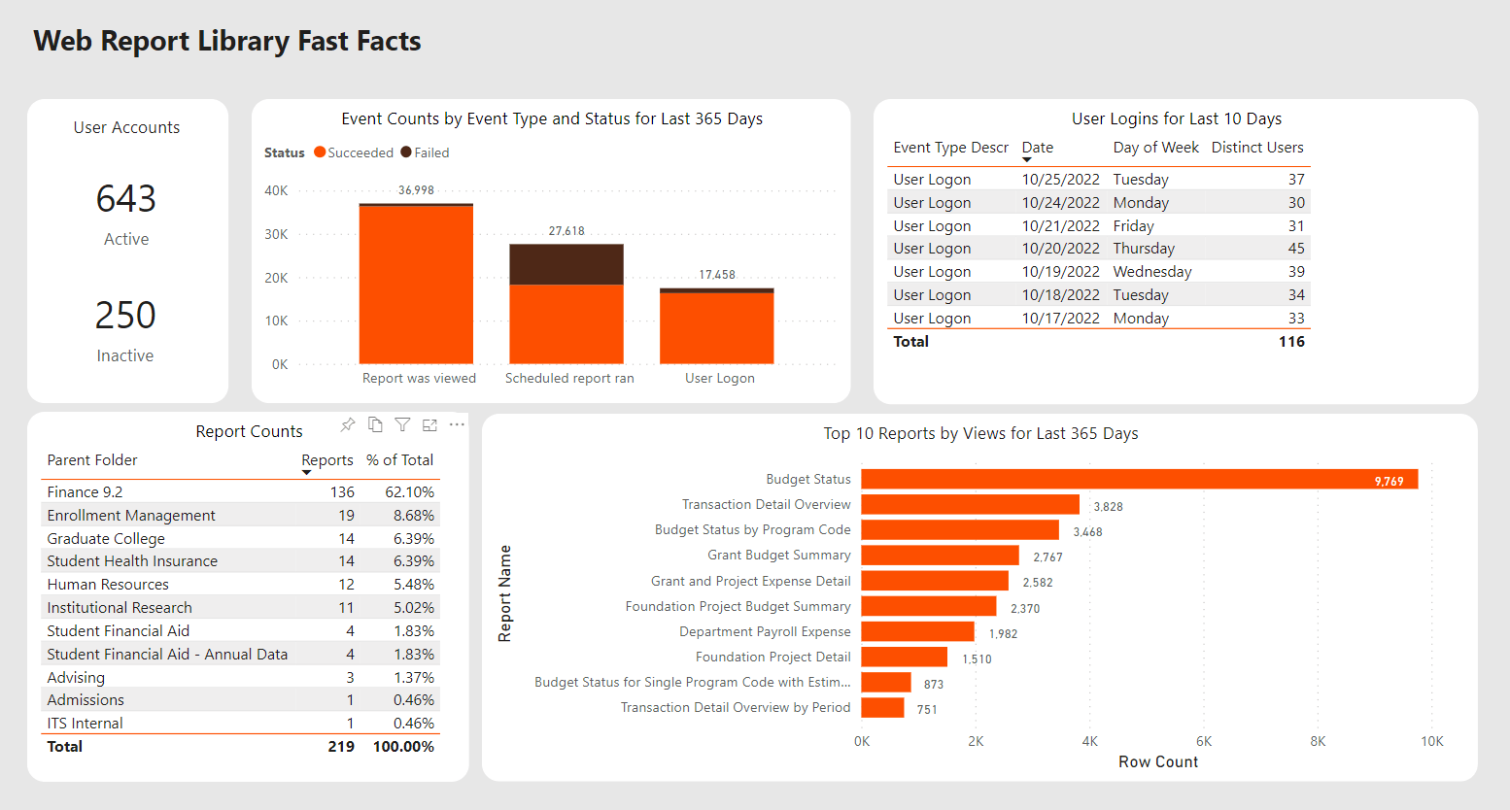1510x810 pixels.
Task: Click the 643 Active user accounts card
Action: 126,200
